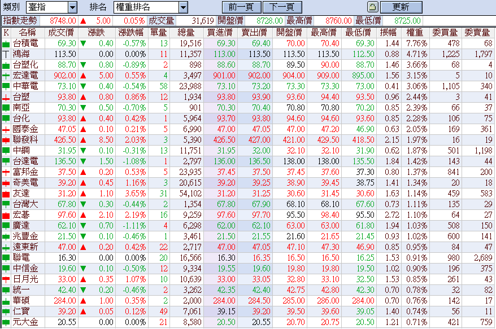This screenshot has height=329, width=496.
Task: Click the index value 8748.00
Action: tap(63, 21)
